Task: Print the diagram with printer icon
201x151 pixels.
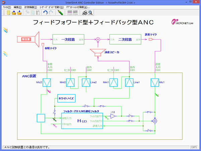Action: point(85,13)
